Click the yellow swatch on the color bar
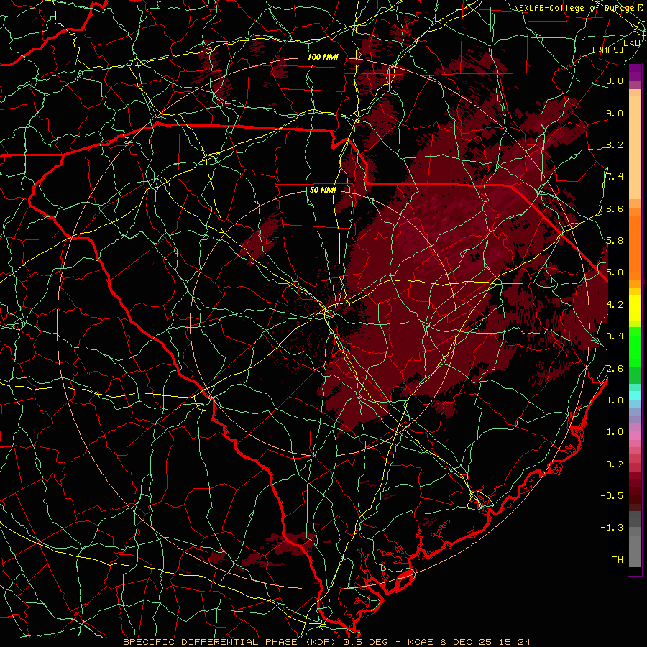Viewport: 647px width, 647px height. [635, 308]
